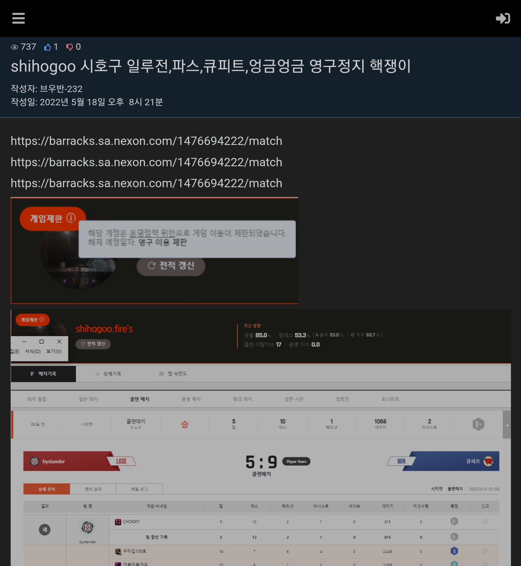
Task: Collapse the match row with the up arrow
Action: click(x=507, y=425)
